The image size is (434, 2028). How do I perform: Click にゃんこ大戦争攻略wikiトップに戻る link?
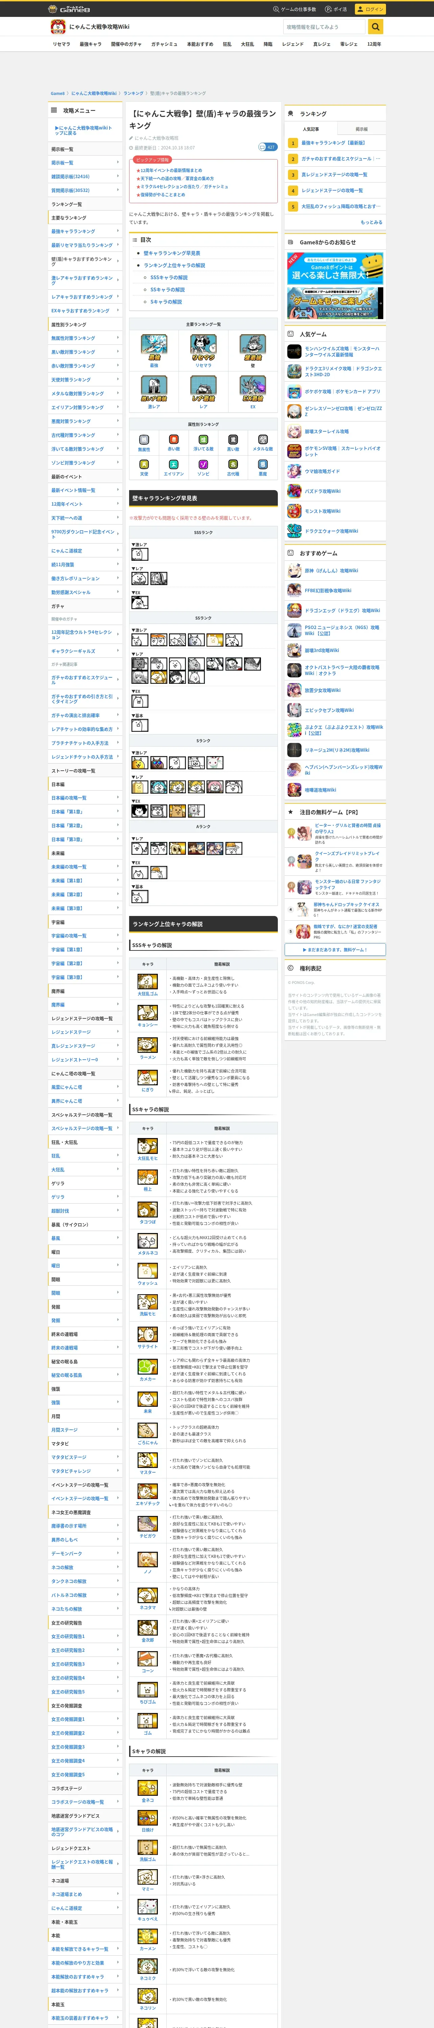(83, 130)
